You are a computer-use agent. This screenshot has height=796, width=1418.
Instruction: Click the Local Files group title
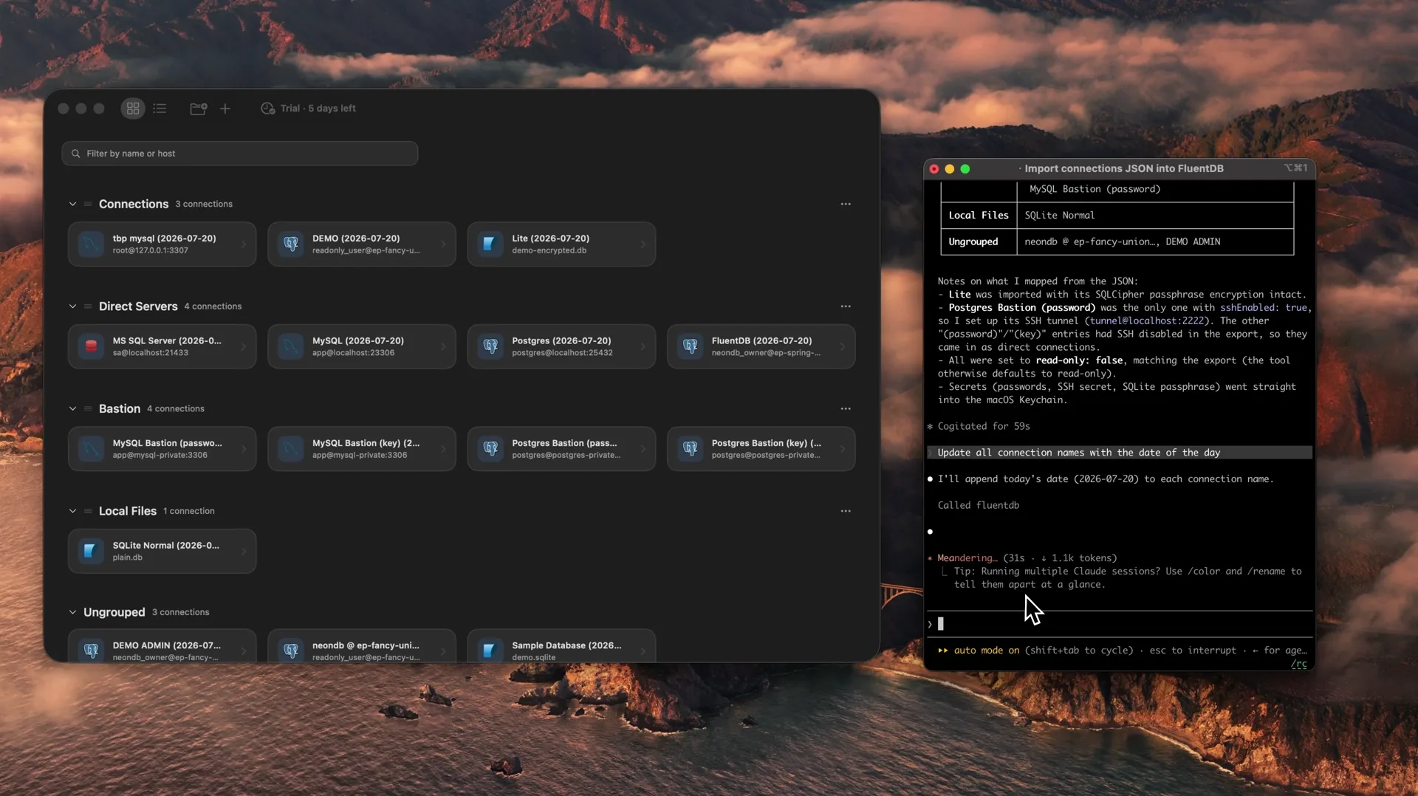[x=128, y=511]
